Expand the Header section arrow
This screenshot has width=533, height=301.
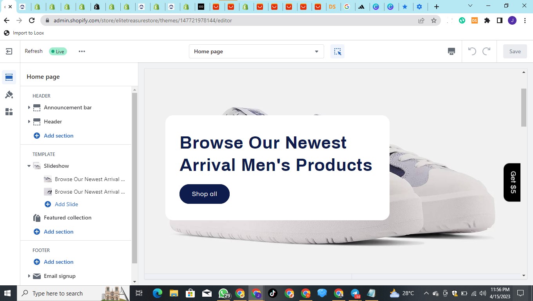click(29, 121)
